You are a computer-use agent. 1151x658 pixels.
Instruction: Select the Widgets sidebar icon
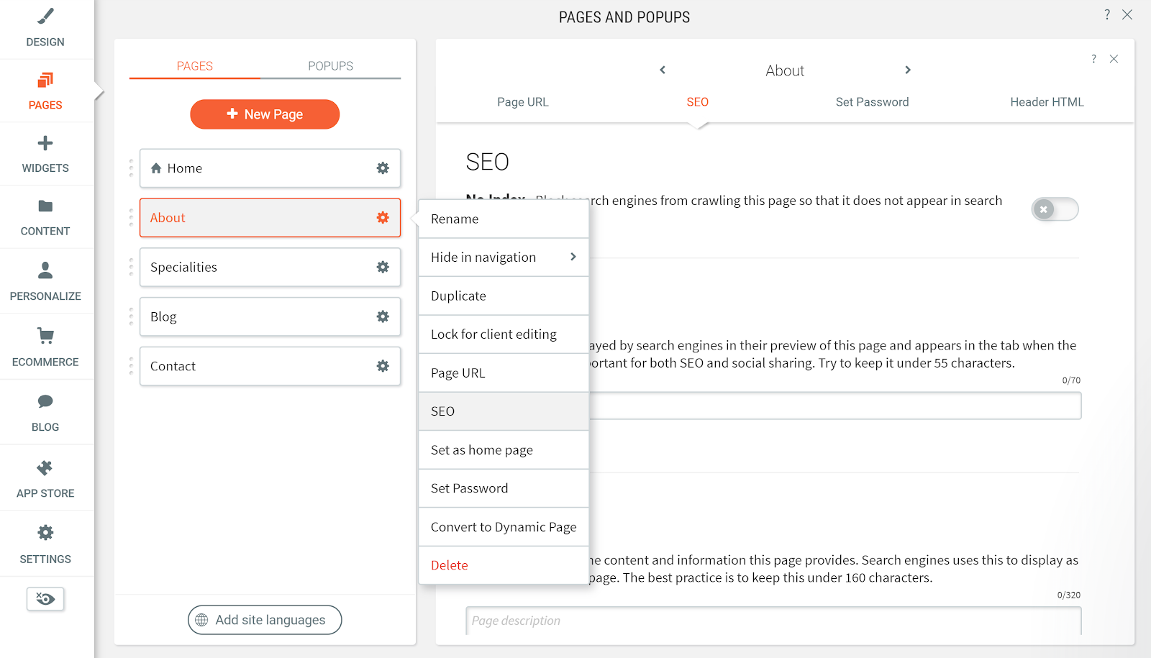coord(45,153)
